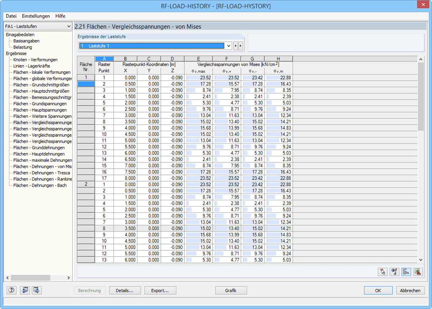Go to next results window icon
This screenshot has height=309, width=432.
coord(37,290)
